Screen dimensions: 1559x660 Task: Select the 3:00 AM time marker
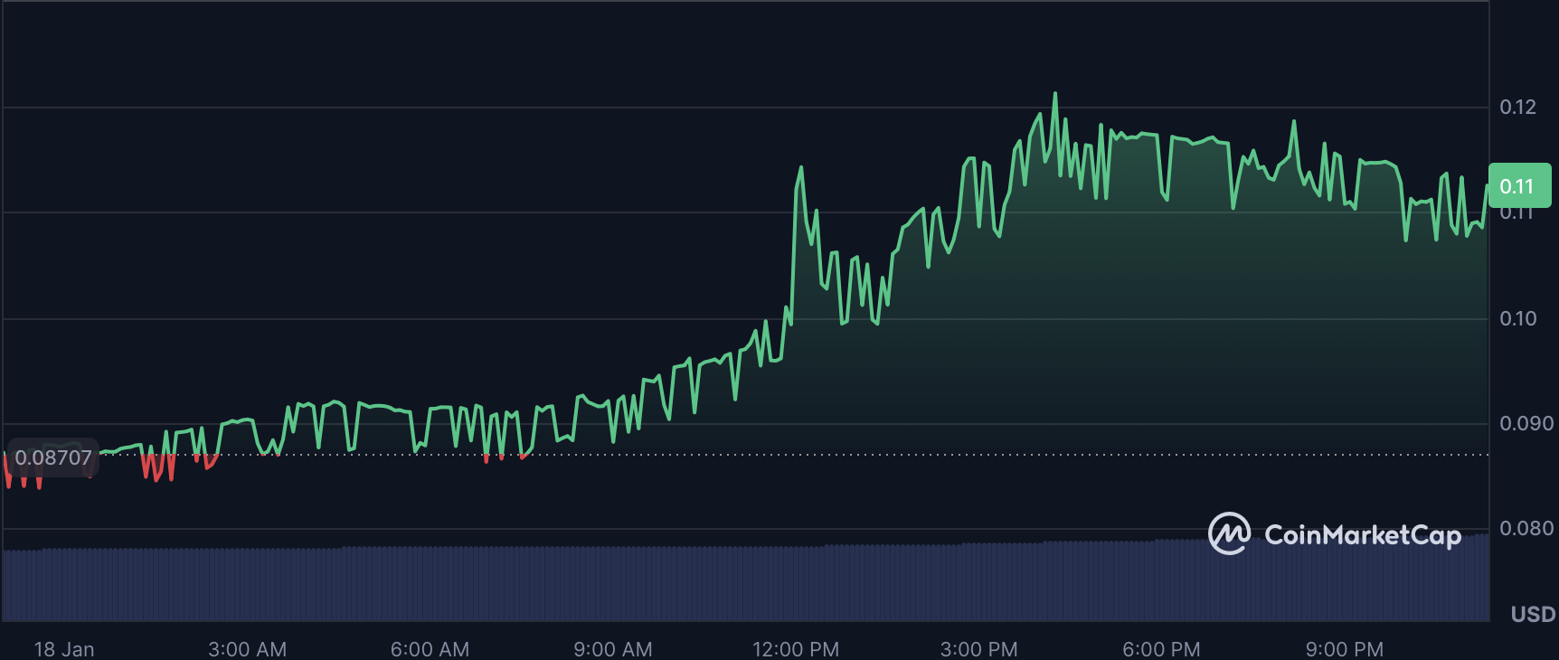[x=247, y=649]
